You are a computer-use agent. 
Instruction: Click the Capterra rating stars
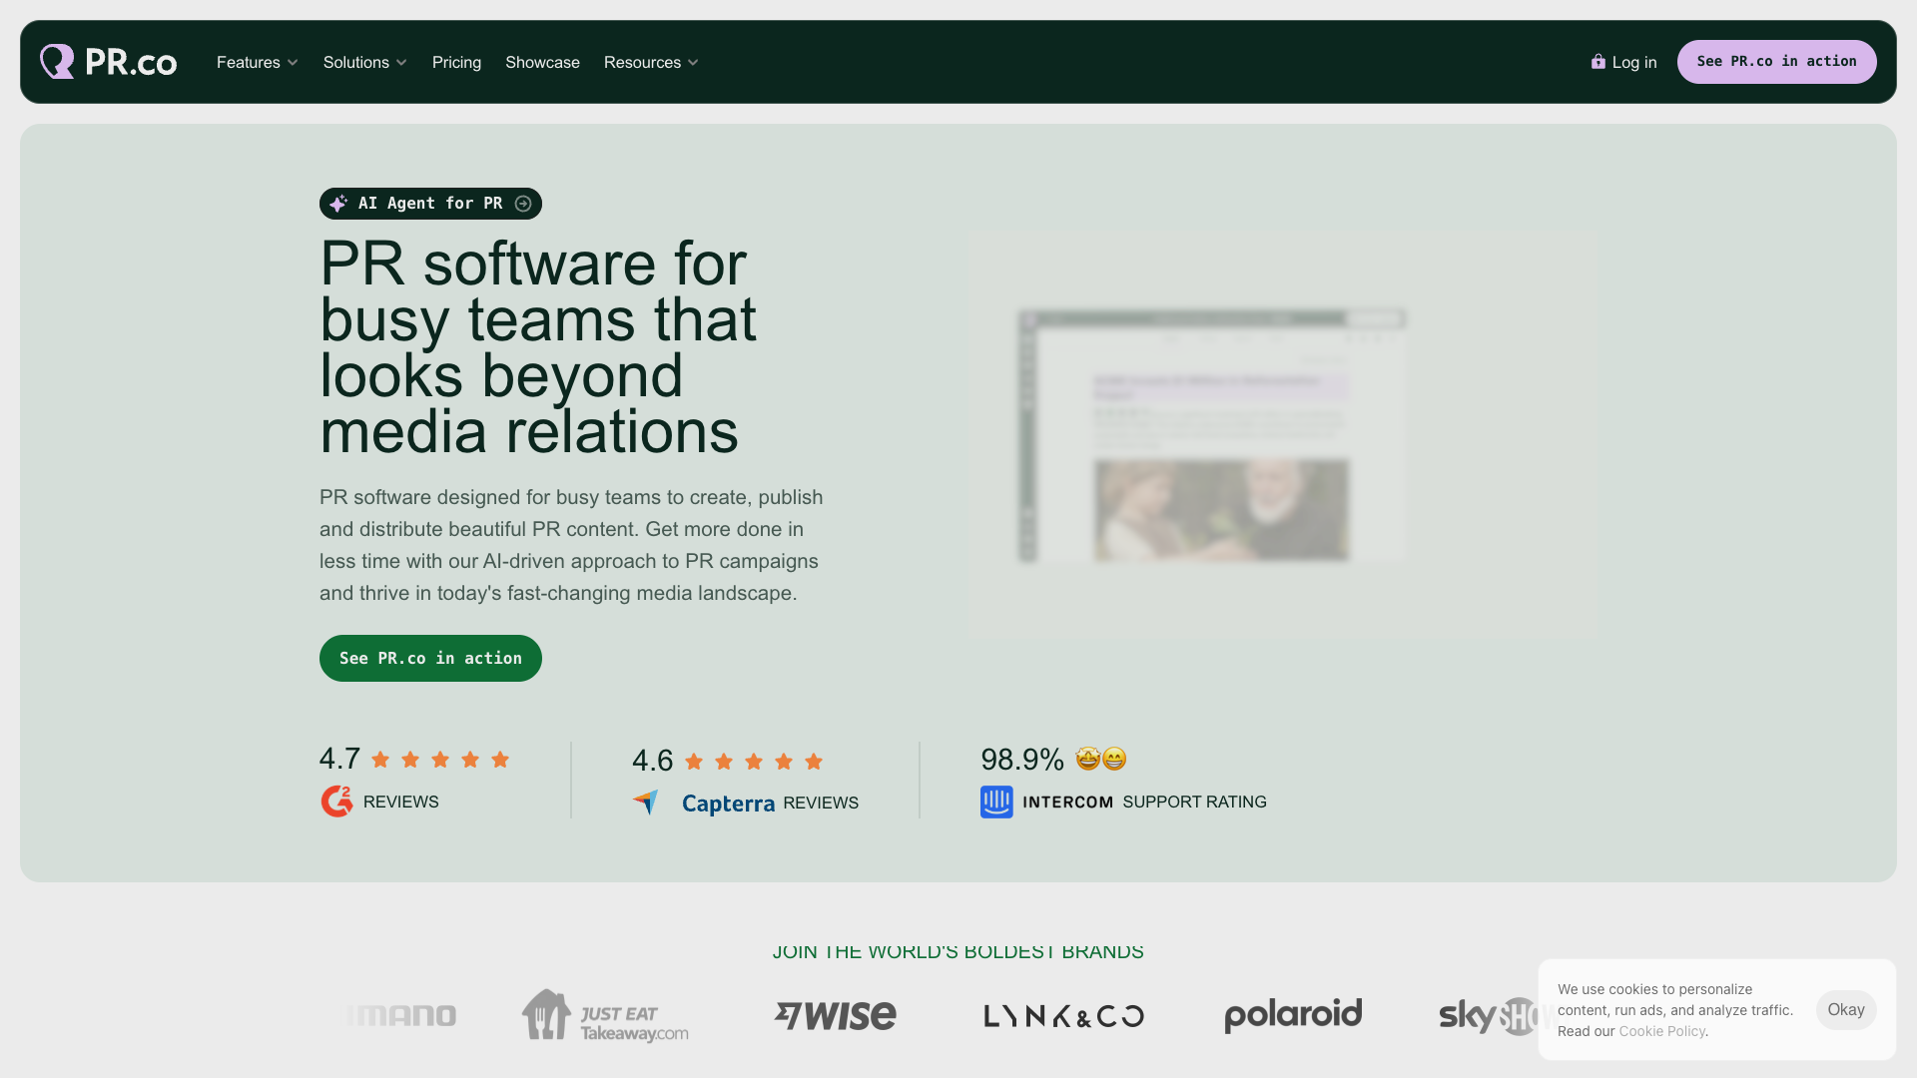point(754,762)
